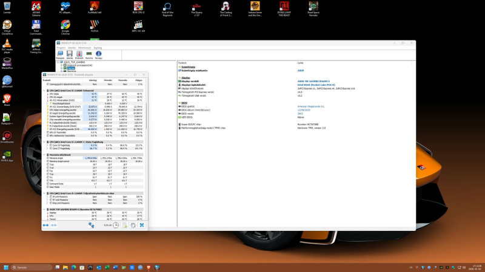Open sensor settings gear icon

(x=133, y=225)
